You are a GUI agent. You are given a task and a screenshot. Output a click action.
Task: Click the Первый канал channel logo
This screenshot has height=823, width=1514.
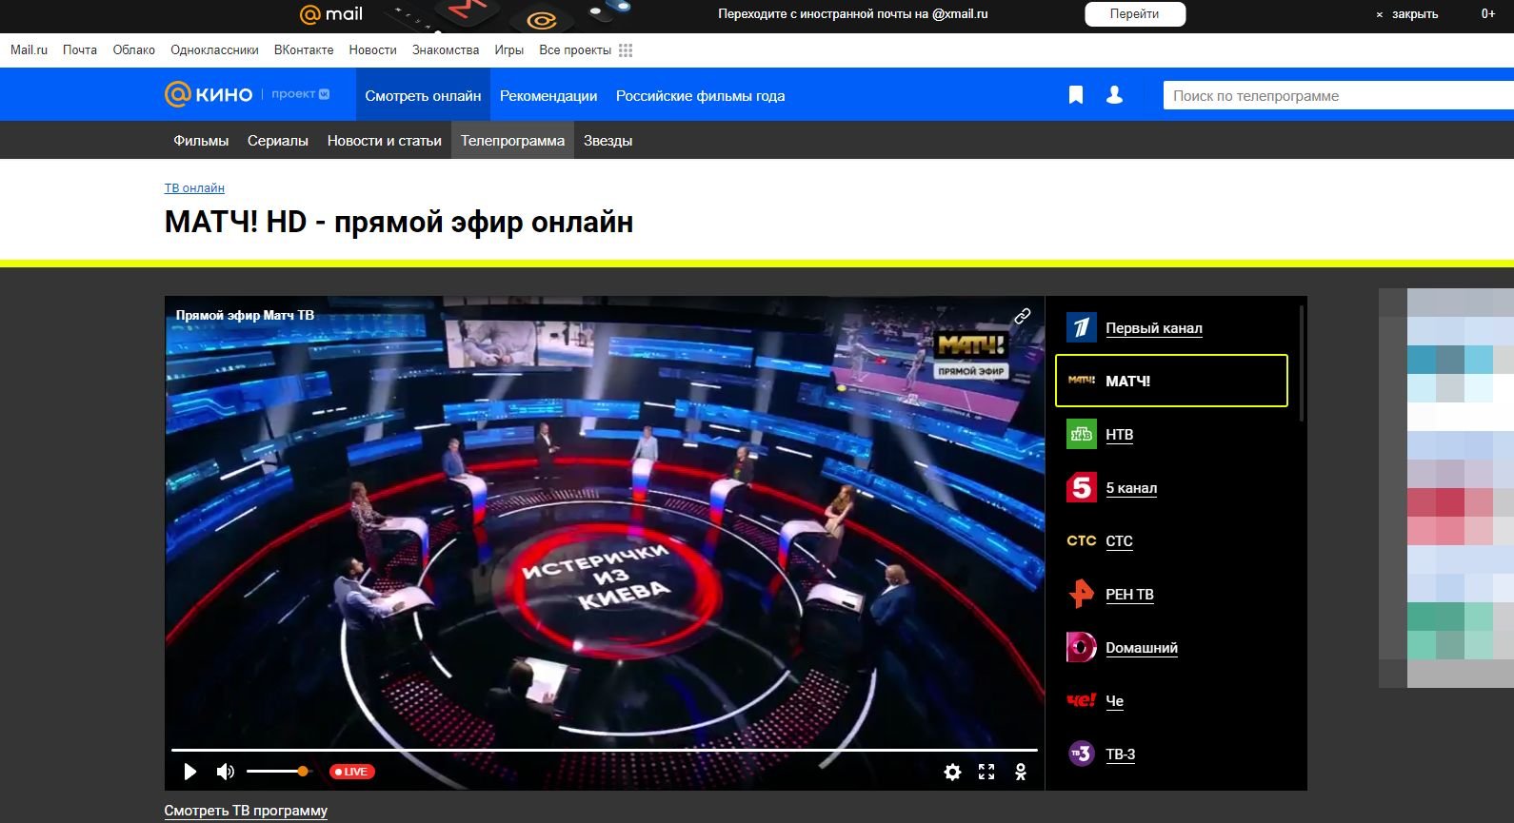[1081, 328]
